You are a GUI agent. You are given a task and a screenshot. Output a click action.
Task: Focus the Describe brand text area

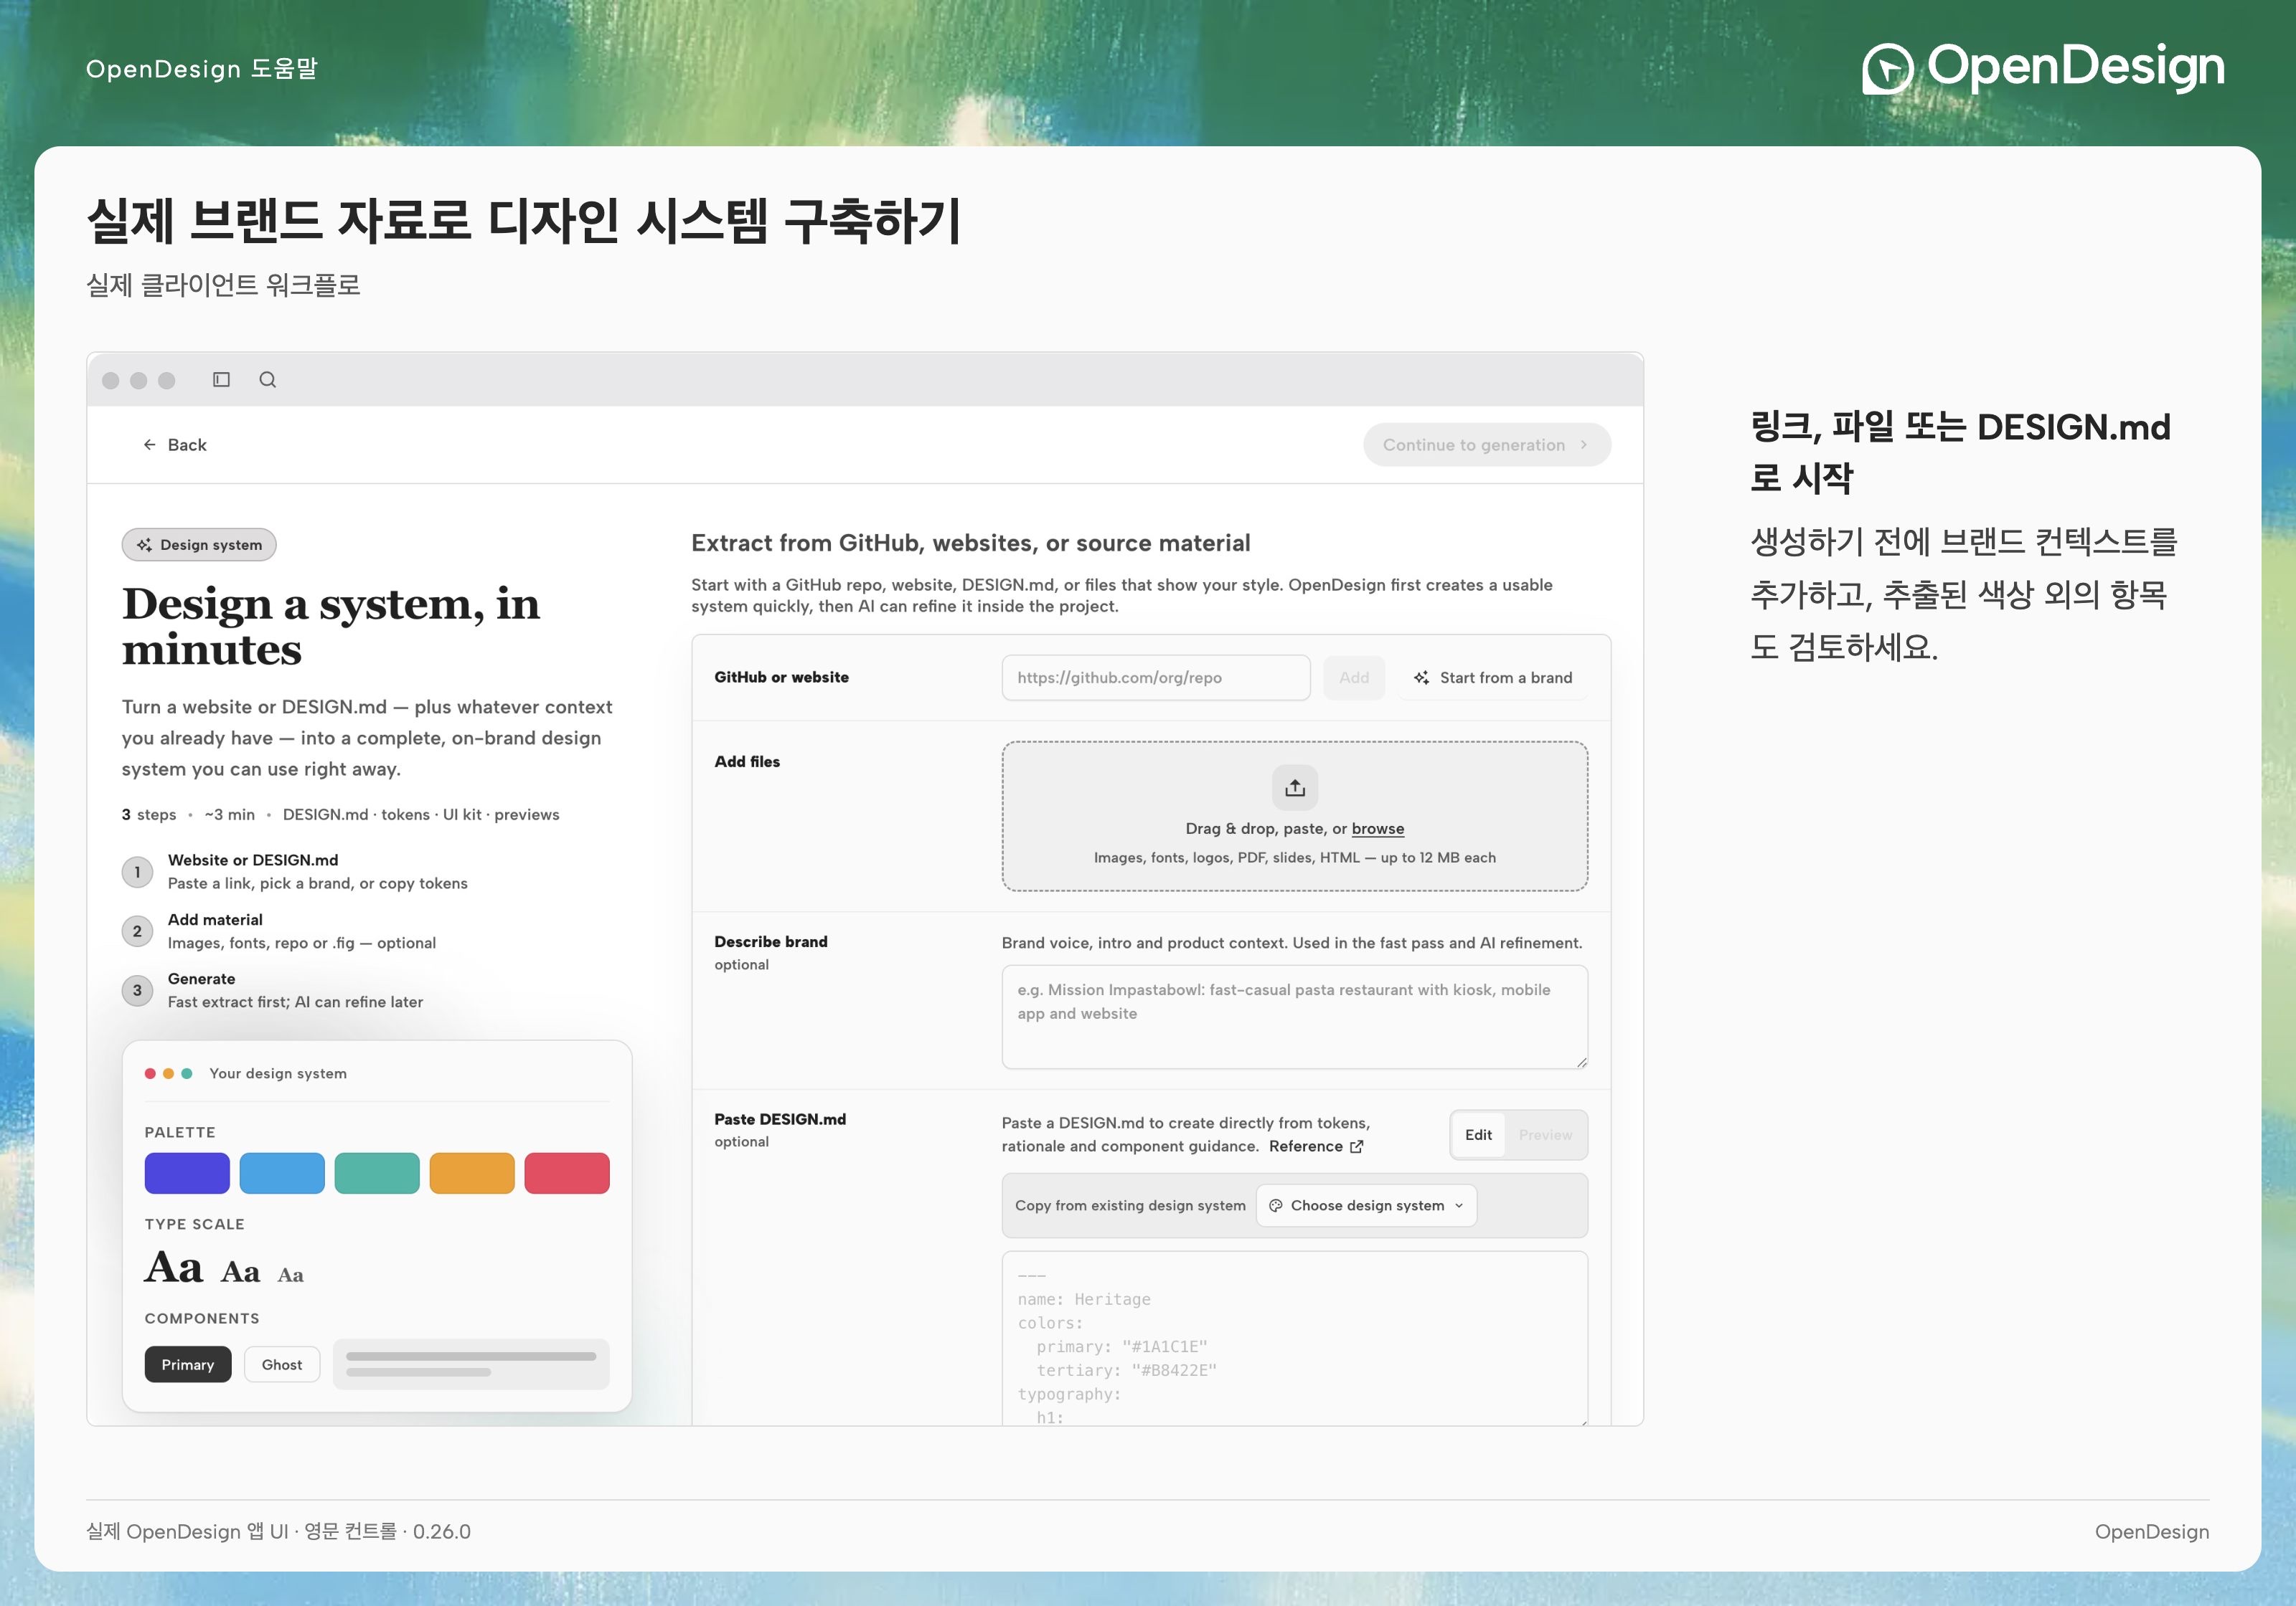tap(1295, 1017)
